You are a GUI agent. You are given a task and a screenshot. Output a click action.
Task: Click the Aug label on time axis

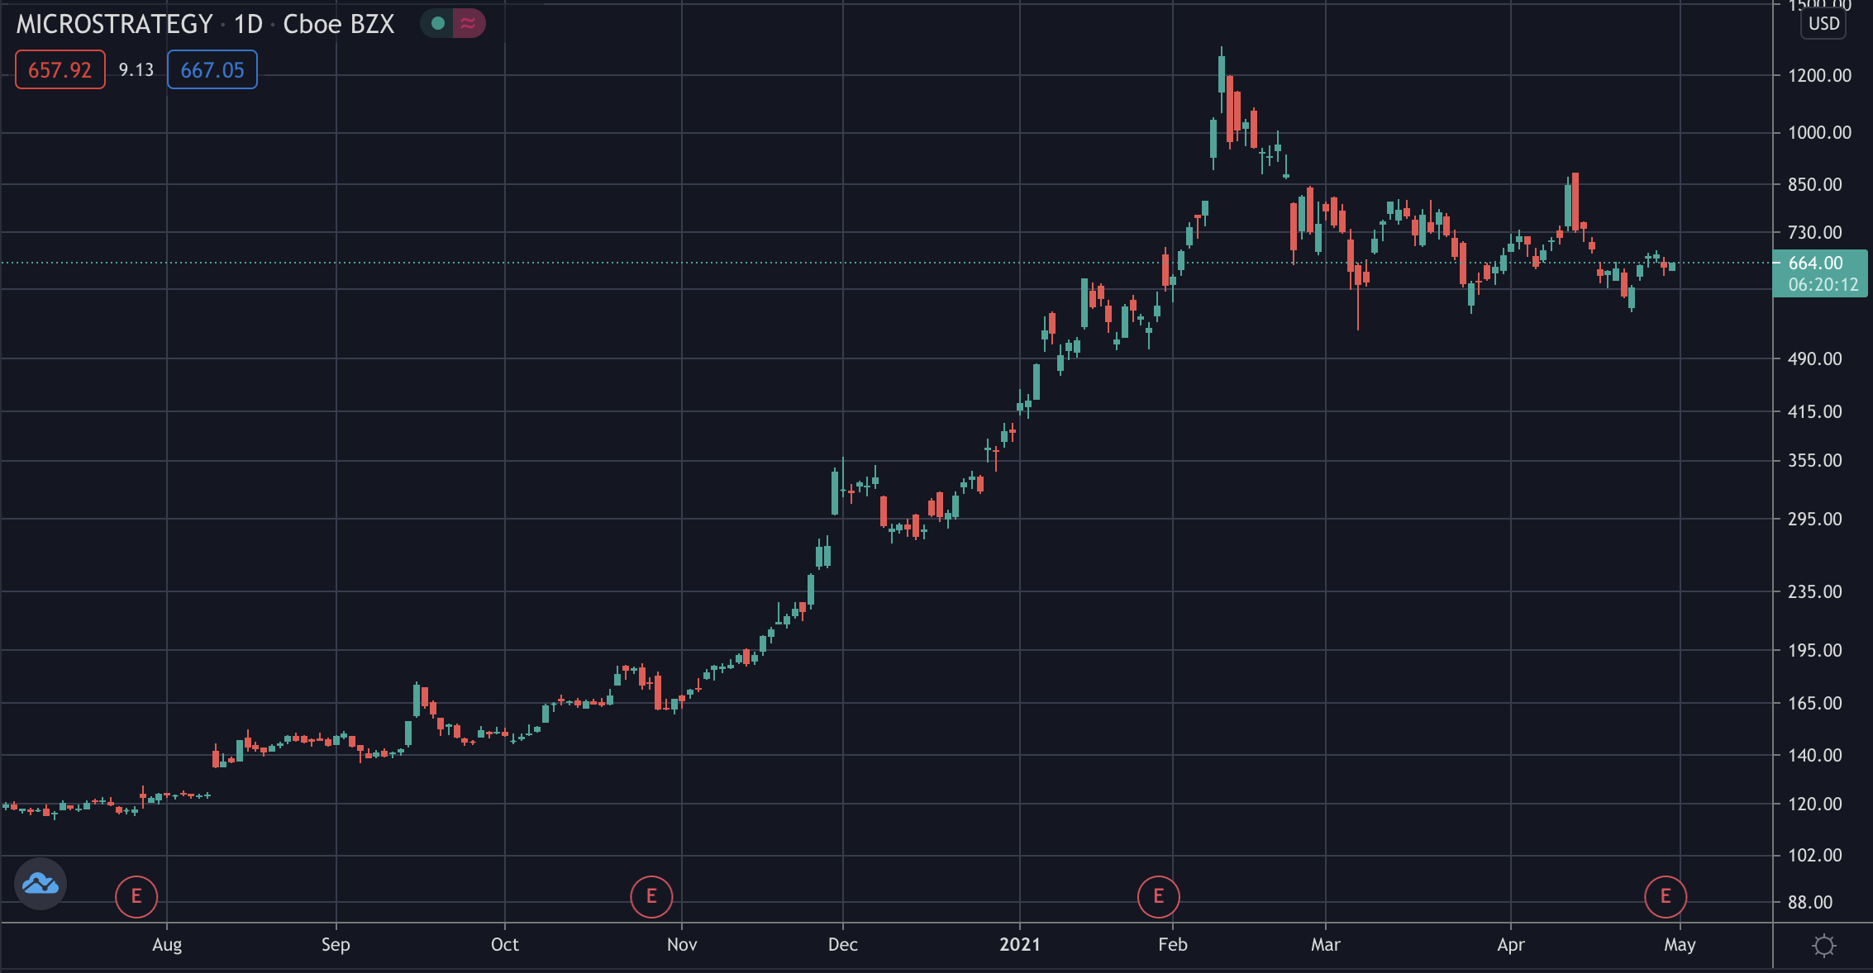[167, 945]
